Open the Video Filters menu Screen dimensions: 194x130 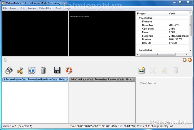[x=46, y=8]
